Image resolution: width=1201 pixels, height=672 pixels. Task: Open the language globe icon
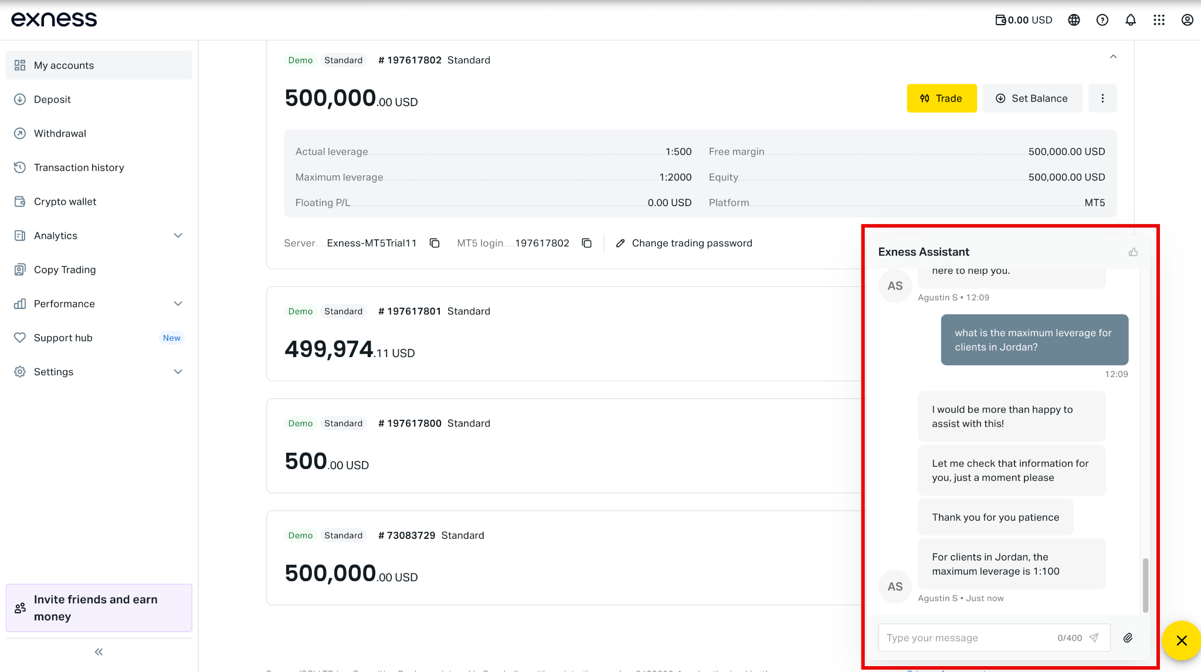(x=1074, y=20)
